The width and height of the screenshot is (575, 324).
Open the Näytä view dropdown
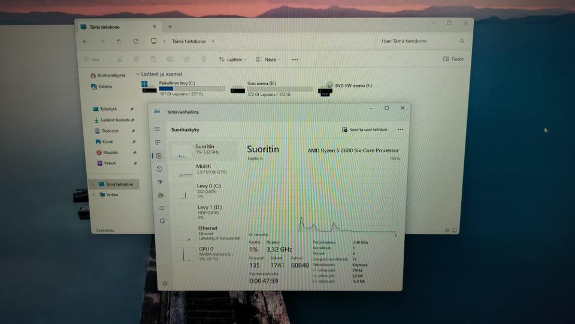[x=268, y=59]
